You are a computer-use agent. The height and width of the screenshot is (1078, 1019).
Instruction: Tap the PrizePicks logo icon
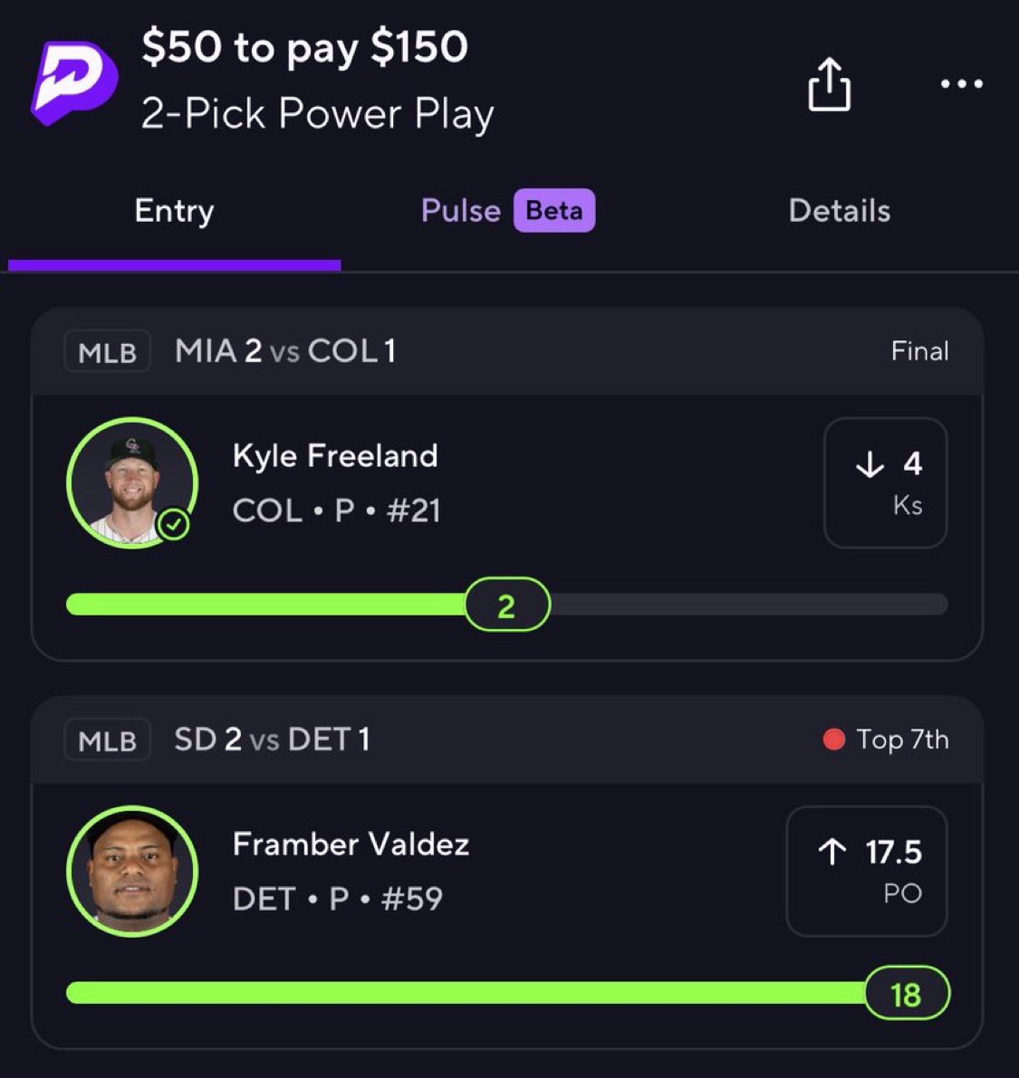pos(74,81)
